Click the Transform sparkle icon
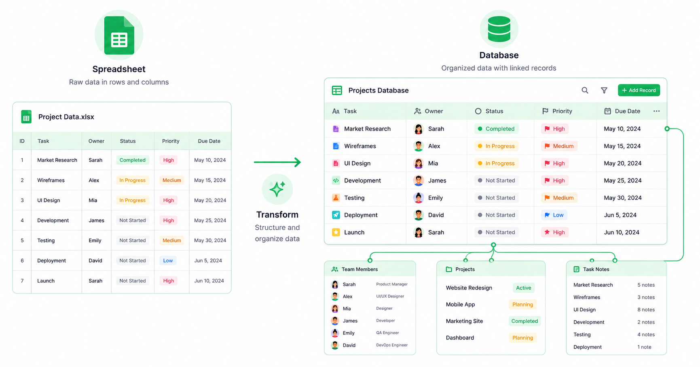700x367 pixels. tap(277, 189)
